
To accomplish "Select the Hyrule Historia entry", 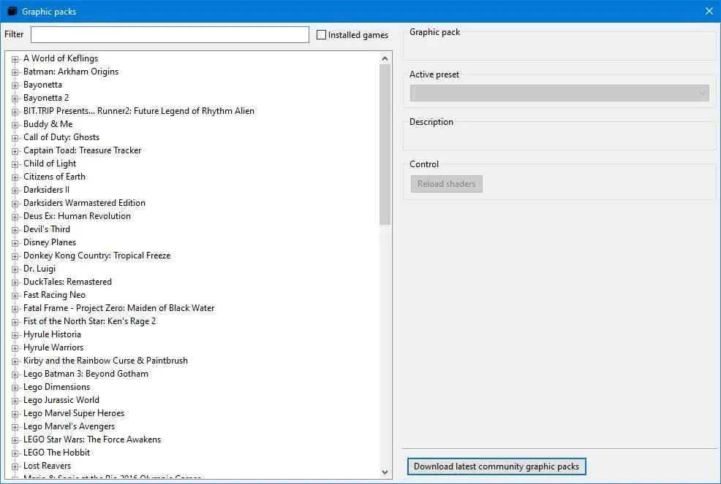I will point(52,334).
